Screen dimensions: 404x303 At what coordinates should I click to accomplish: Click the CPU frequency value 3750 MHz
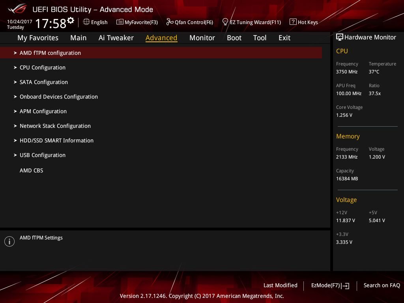point(347,72)
